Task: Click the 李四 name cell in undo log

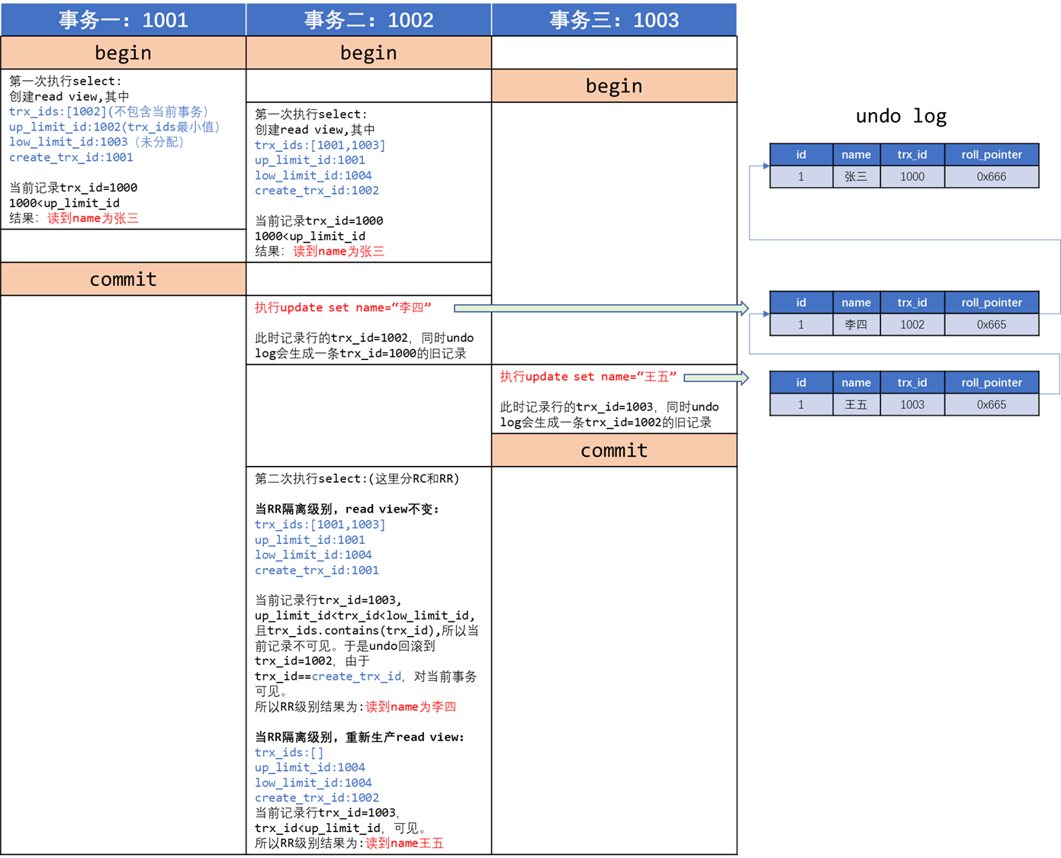Action: [856, 324]
